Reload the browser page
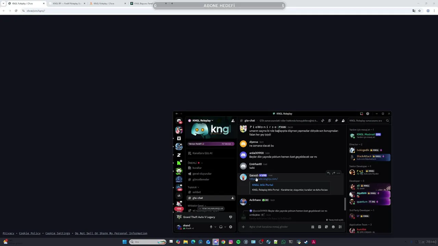The image size is (438, 246). pos(16,11)
